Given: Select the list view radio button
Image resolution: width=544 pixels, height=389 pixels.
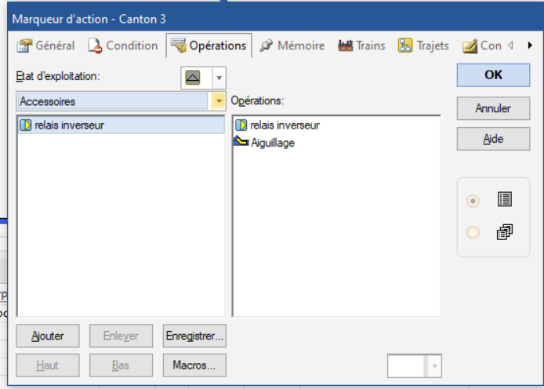Looking at the screenshot, I should pyautogui.click(x=473, y=201).
